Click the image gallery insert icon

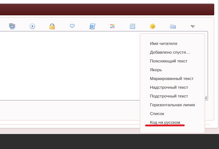click(x=12, y=26)
